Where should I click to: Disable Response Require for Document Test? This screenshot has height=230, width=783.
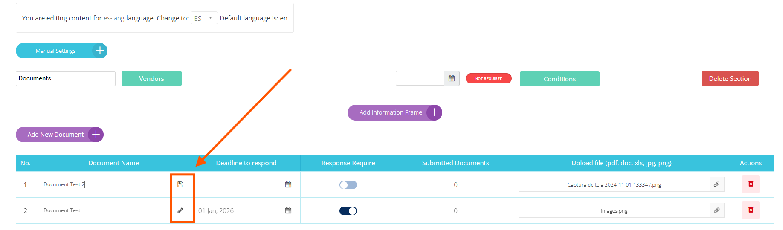click(x=348, y=211)
